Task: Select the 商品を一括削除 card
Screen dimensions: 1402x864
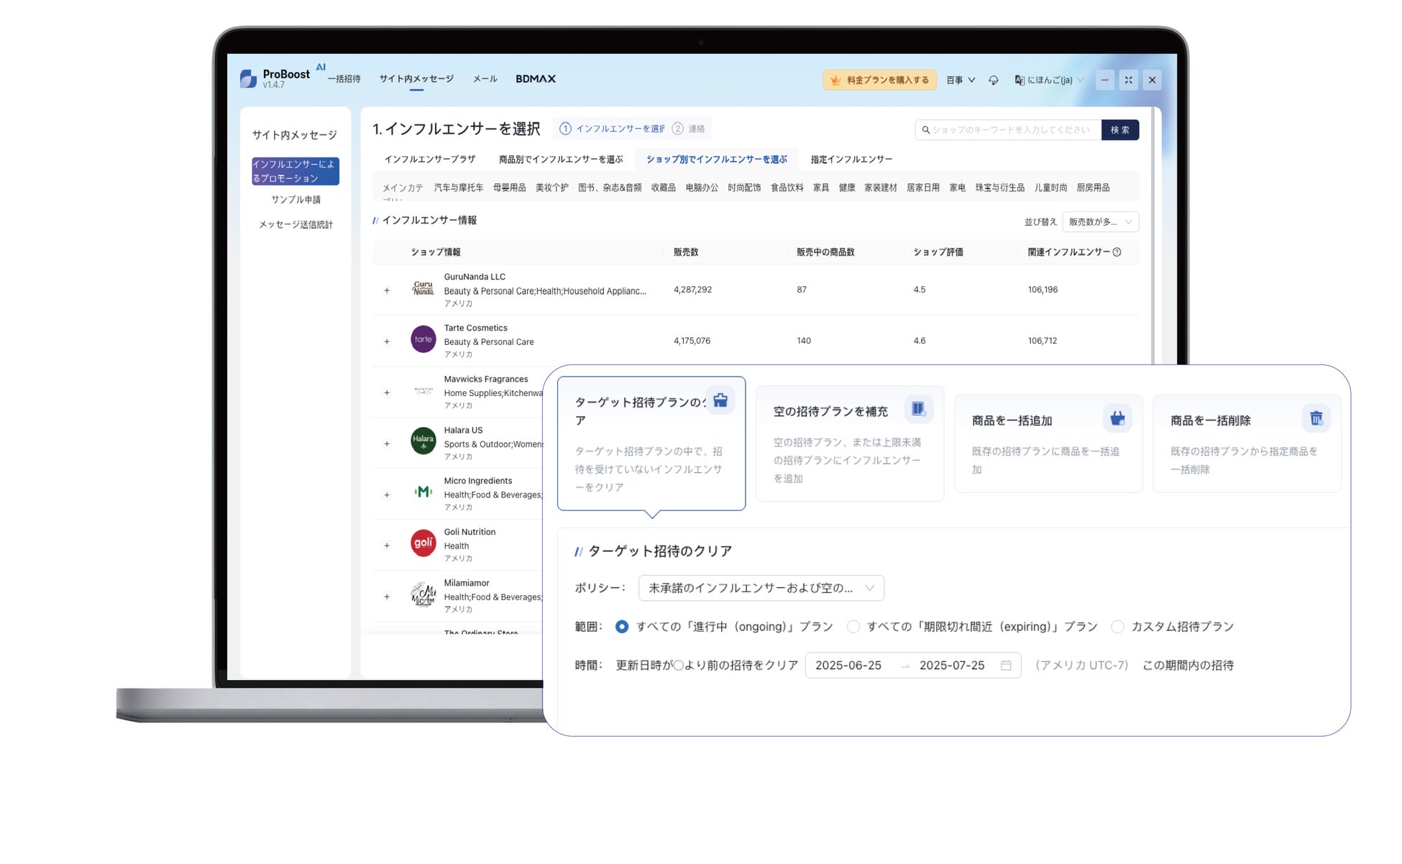Action: coord(1247,444)
